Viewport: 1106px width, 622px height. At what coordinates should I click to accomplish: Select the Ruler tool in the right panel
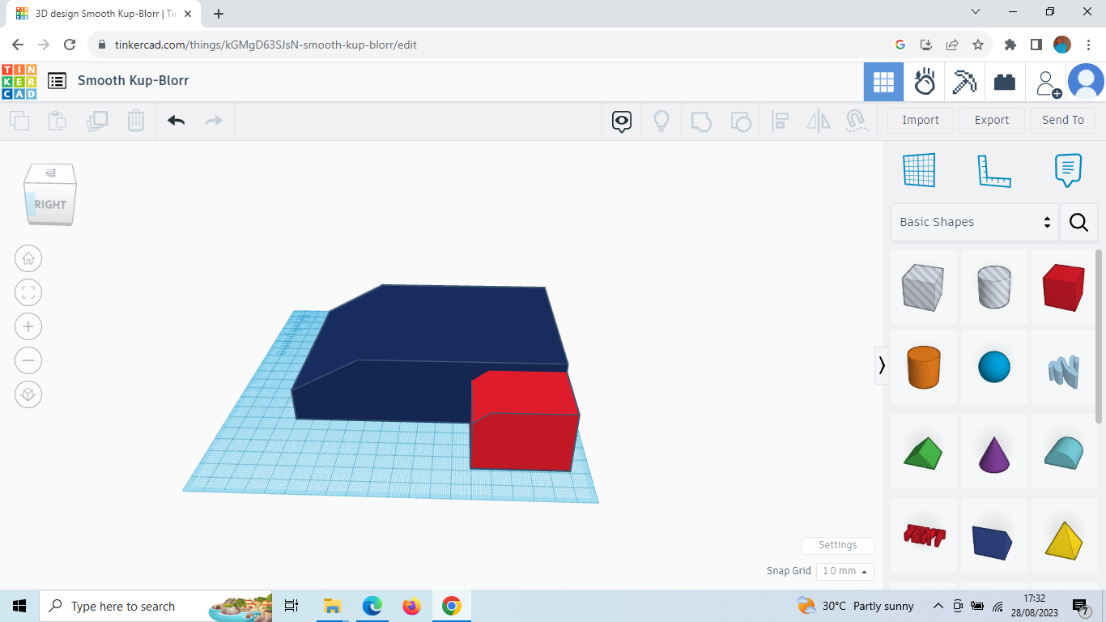click(x=994, y=170)
